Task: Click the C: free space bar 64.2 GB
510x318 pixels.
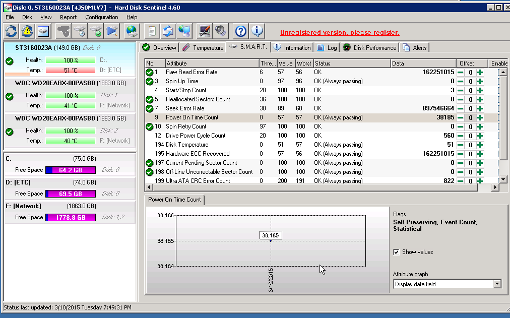Action: [x=71, y=170]
